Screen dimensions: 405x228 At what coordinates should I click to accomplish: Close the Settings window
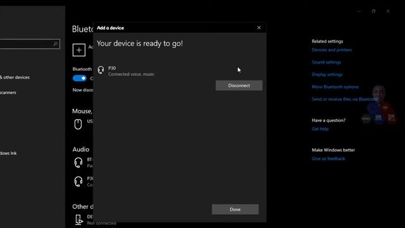(388, 11)
